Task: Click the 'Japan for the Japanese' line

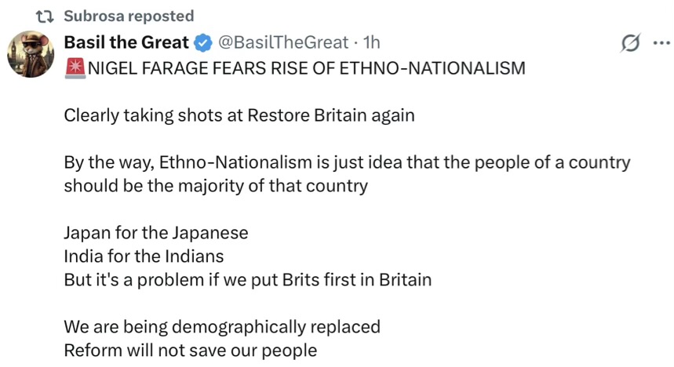Action: click(156, 233)
